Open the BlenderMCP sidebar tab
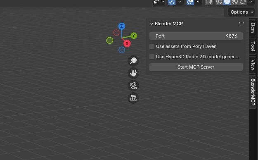The width and height of the screenshot is (258, 160). (x=253, y=92)
